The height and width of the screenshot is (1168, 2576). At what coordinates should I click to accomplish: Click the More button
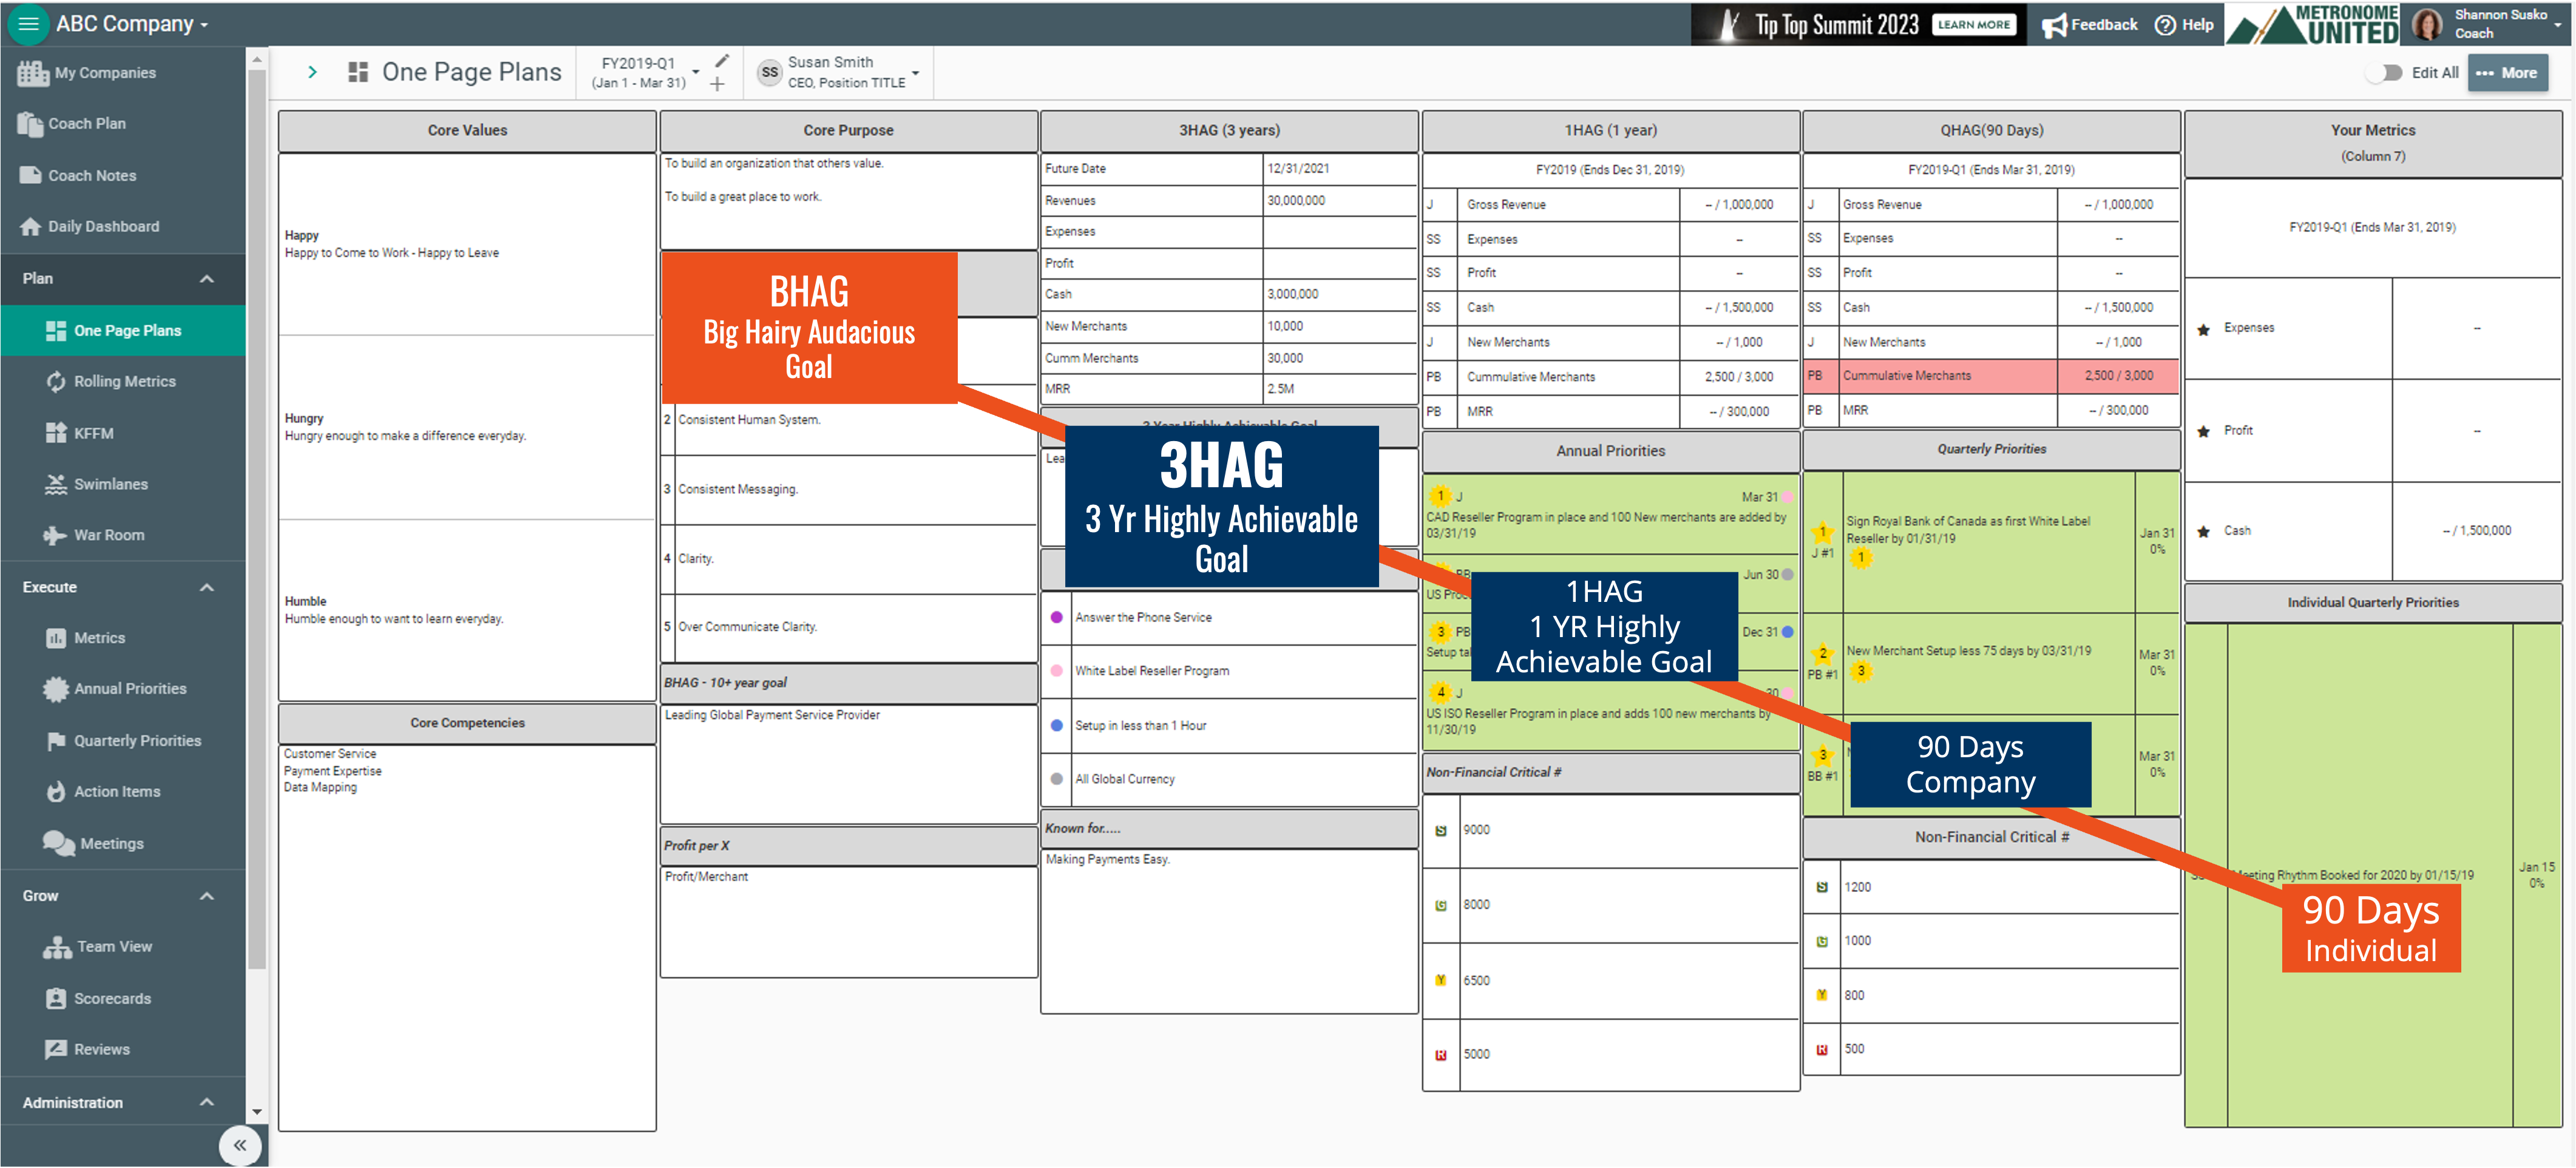[x=2508, y=73]
